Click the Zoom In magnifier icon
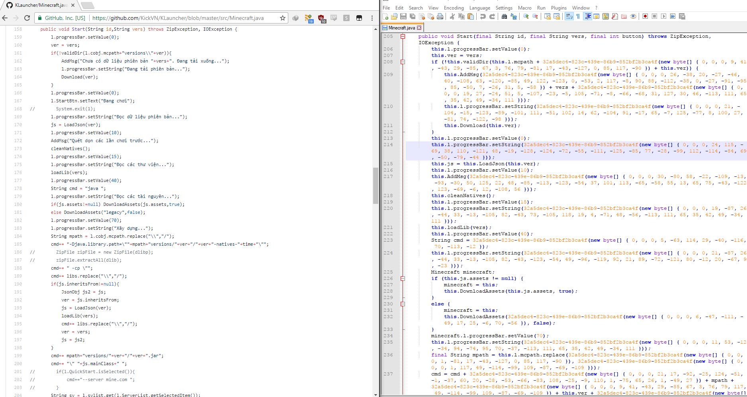 coord(526,16)
